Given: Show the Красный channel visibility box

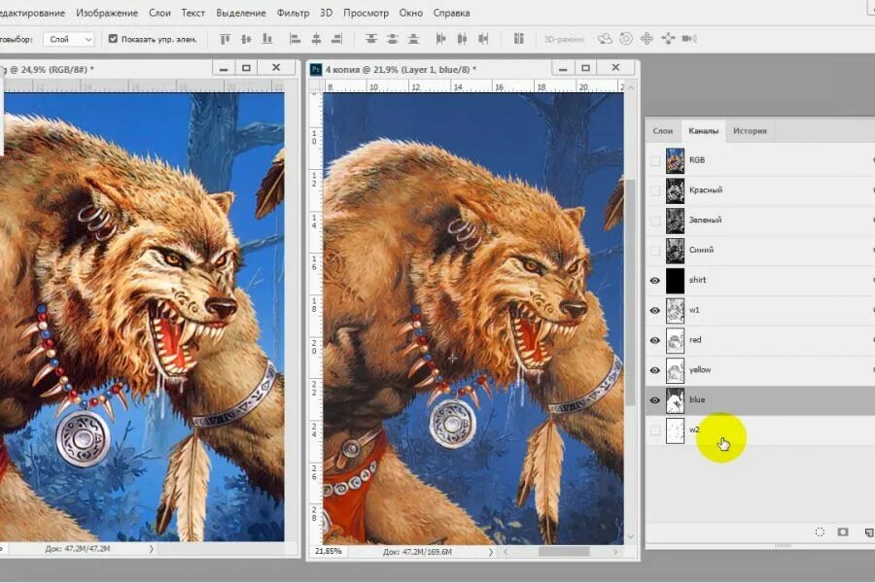Looking at the screenshot, I should [x=655, y=190].
